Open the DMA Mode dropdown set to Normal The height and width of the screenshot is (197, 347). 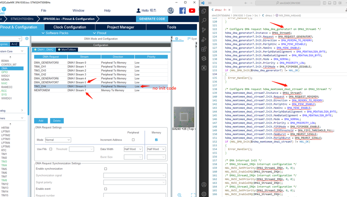point(58,140)
